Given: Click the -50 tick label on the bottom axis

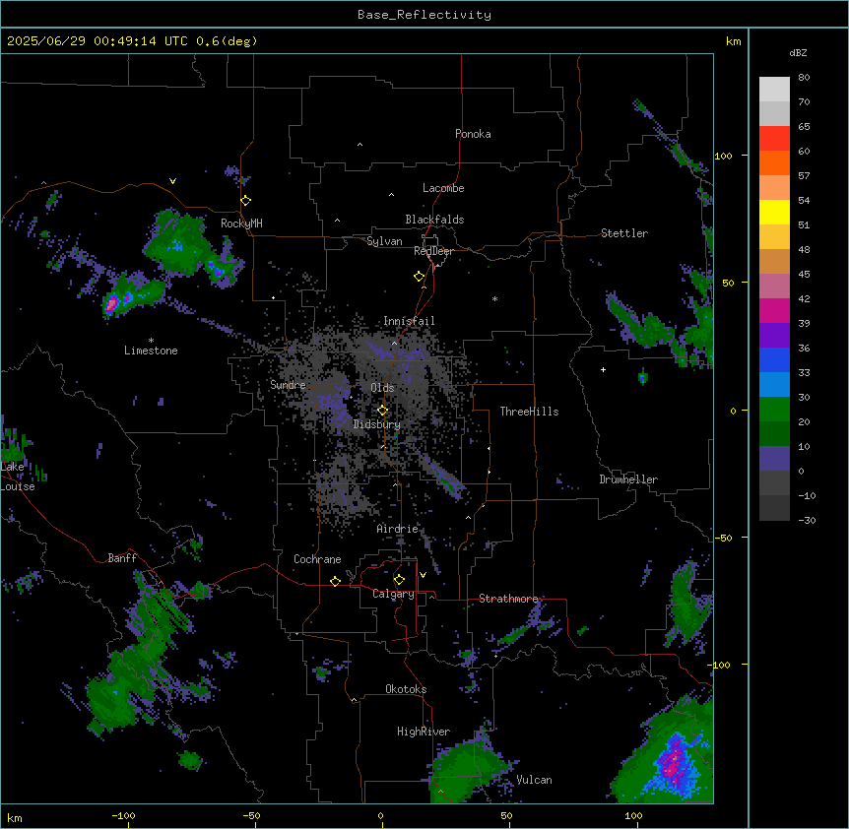Looking at the screenshot, I should click(x=251, y=815).
